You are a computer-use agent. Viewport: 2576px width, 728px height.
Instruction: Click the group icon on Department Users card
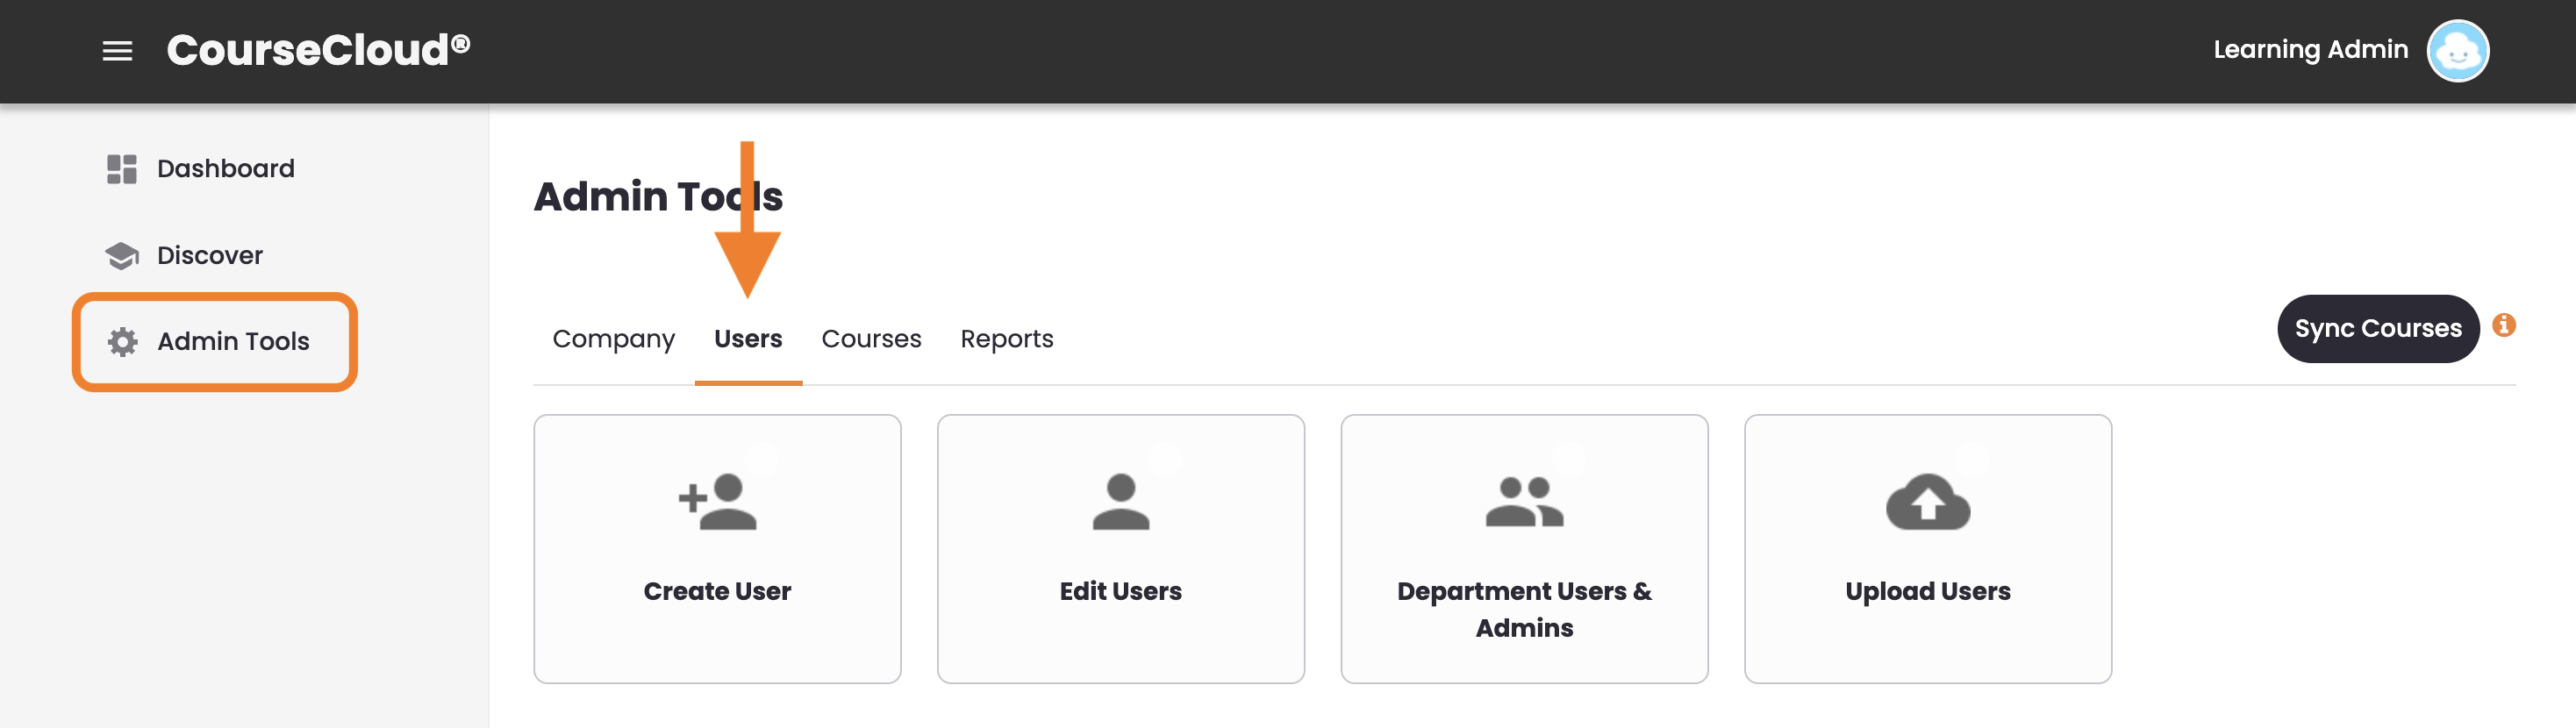pyautogui.click(x=1523, y=502)
